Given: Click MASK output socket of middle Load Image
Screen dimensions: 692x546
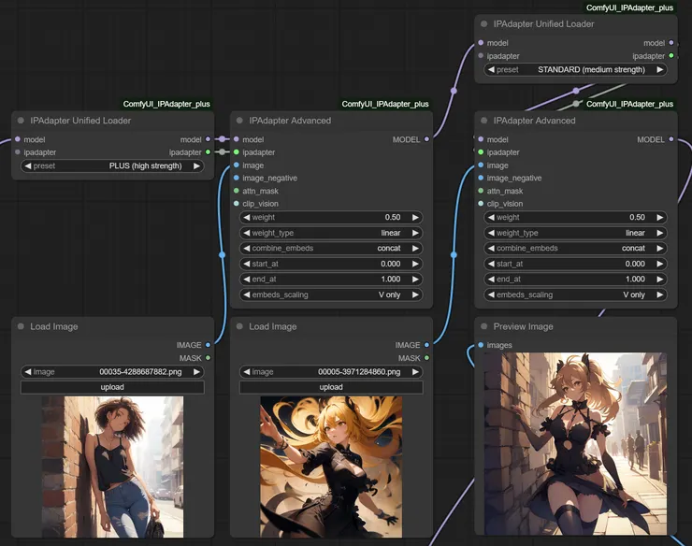Looking at the screenshot, I should point(427,358).
